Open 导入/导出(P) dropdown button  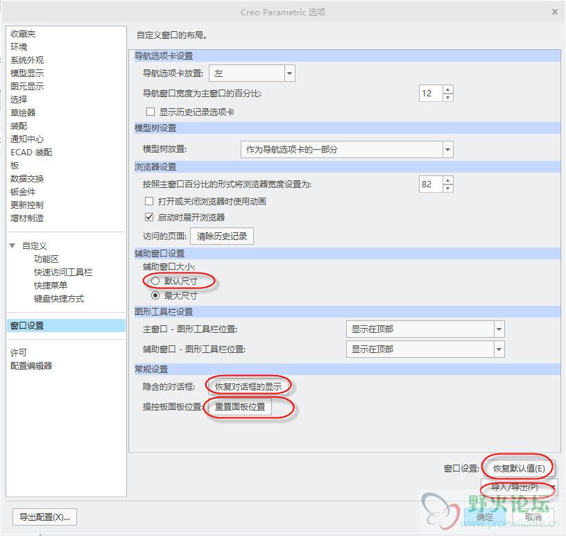(519, 487)
